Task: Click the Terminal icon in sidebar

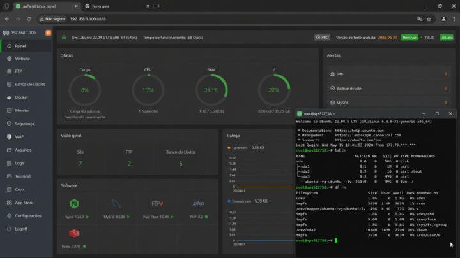Action: 10,176
